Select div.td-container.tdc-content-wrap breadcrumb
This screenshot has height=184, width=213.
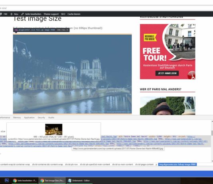coord(47,164)
